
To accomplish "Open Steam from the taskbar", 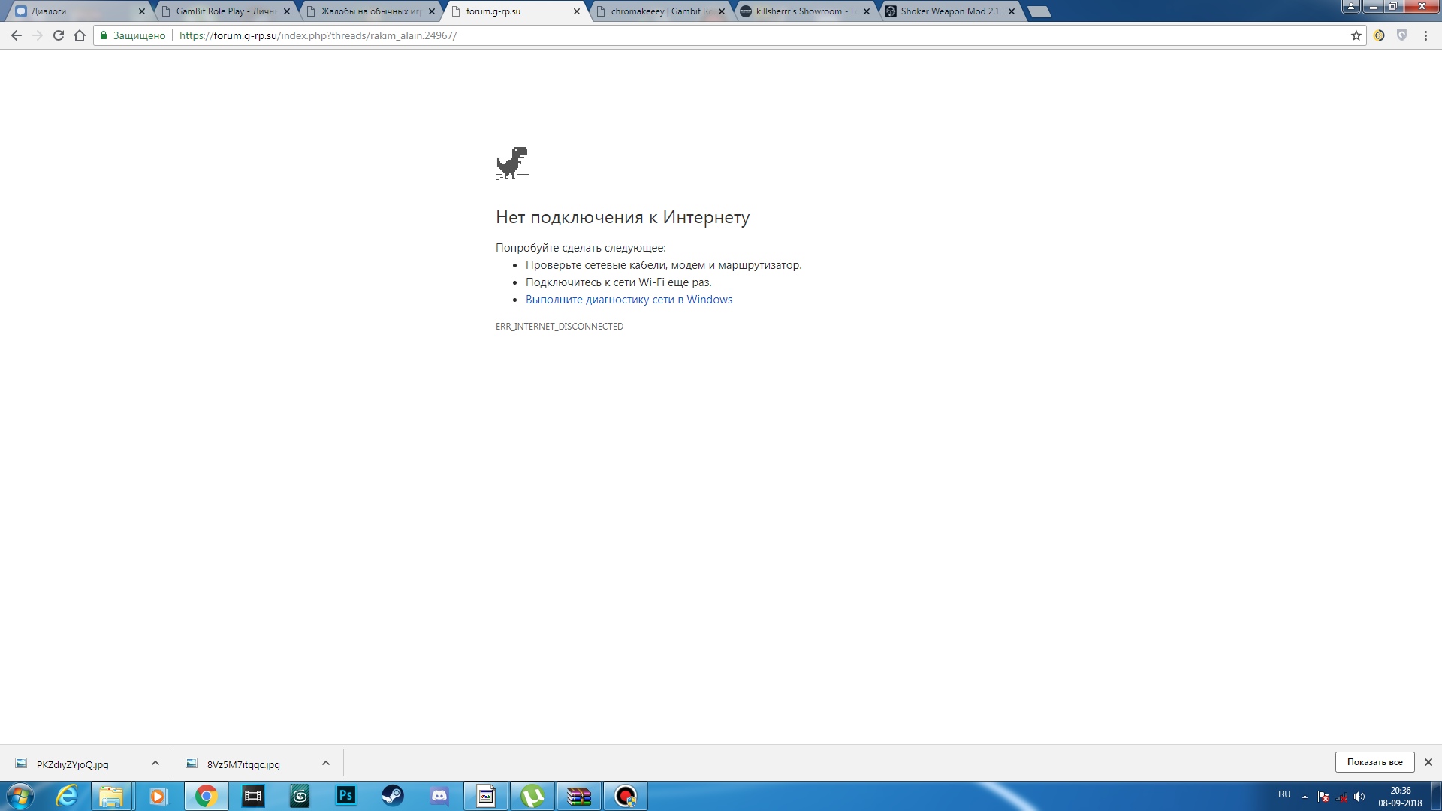I will coord(392,796).
